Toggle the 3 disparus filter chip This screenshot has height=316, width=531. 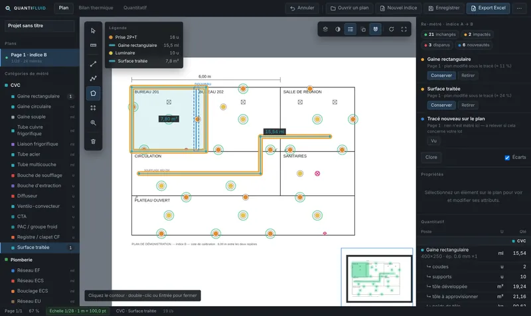coord(437,45)
